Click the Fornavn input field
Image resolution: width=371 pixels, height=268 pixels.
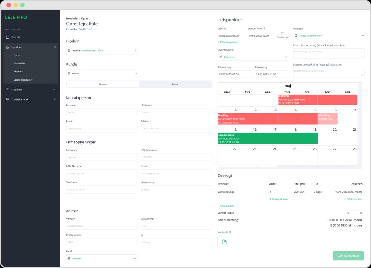[102, 112]
